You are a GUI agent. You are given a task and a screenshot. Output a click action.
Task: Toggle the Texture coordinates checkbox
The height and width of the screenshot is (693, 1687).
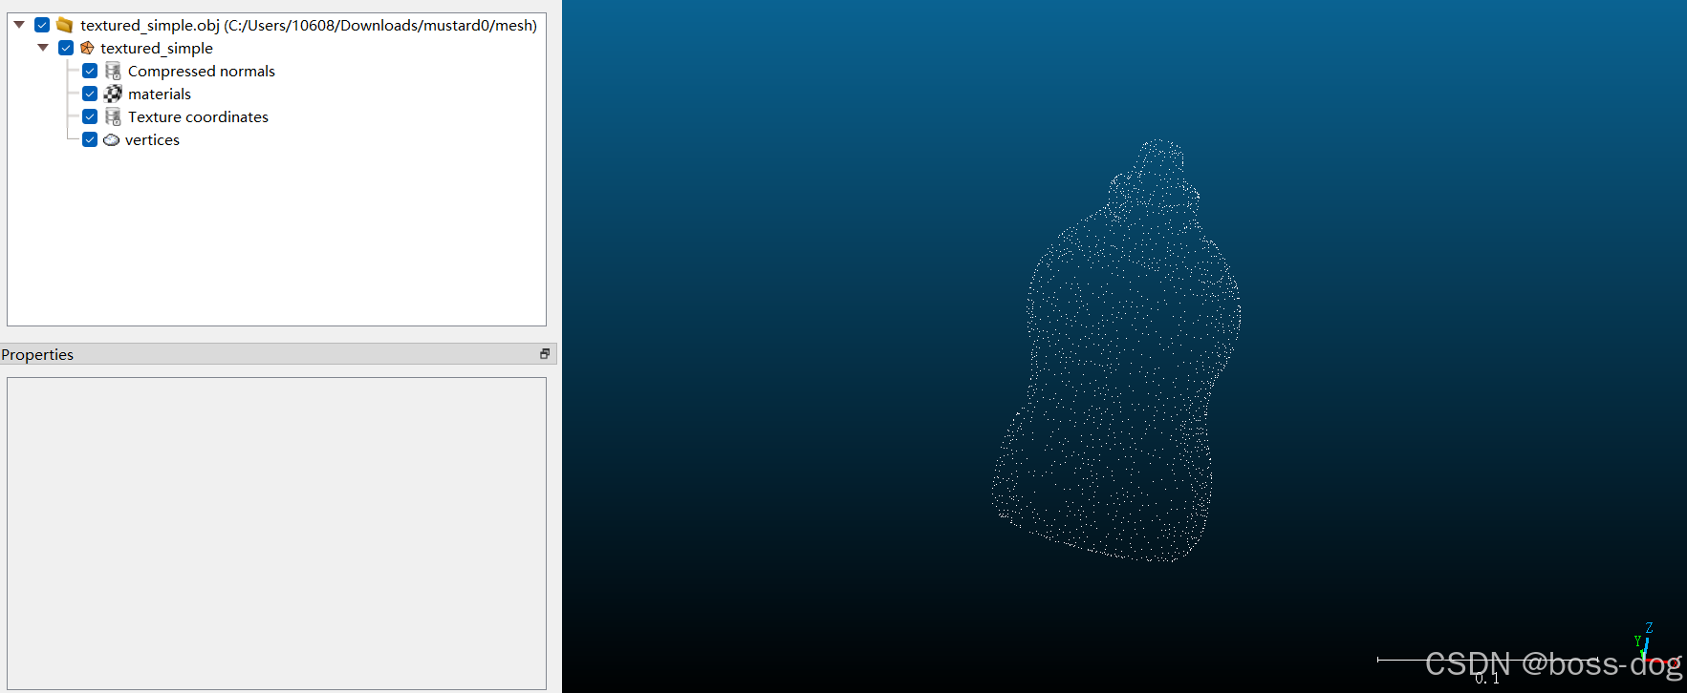(90, 116)
